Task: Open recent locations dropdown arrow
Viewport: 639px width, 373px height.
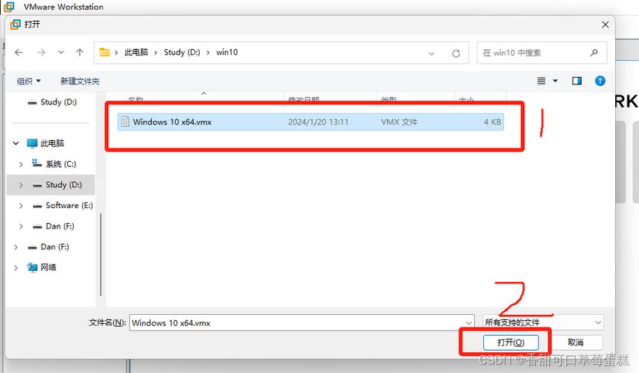Action: pyautogui.click(x=60, y=52)
